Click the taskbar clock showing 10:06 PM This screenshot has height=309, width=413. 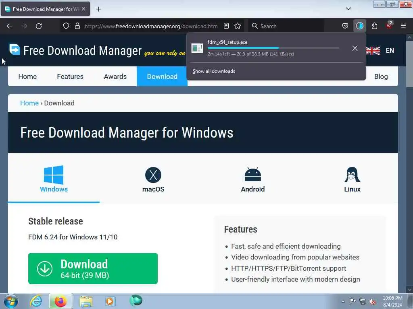coord(392,301)
